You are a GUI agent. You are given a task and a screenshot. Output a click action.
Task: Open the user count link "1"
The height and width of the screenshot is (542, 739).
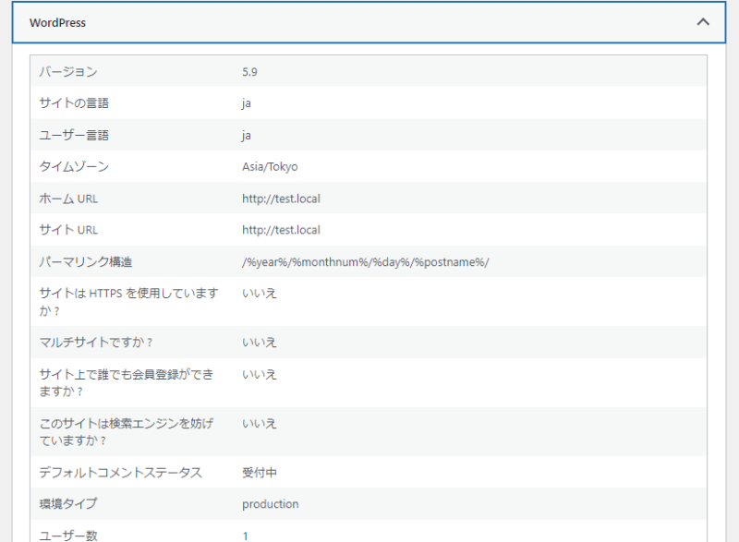coord(246,536)
